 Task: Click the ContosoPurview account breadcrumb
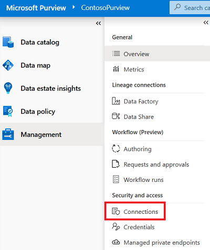click(x=106, y=7)
